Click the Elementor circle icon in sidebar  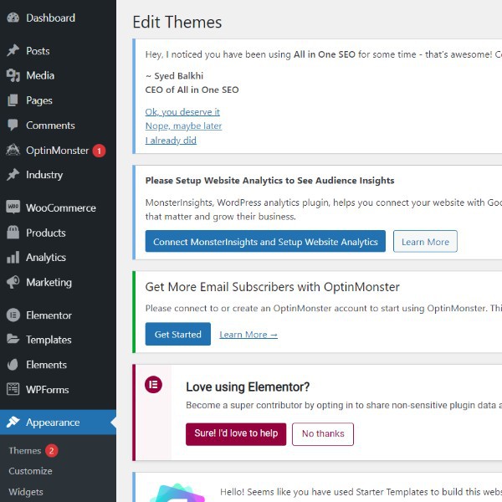[x=13, y=315]
